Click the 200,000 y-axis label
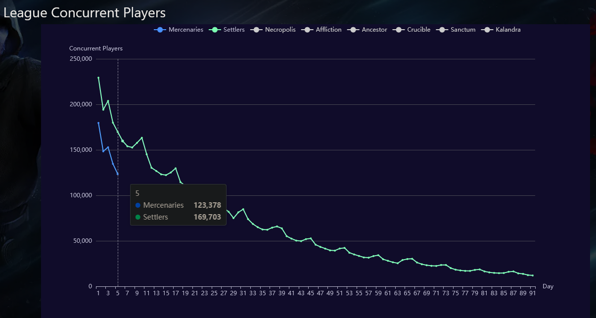Image resolution: width=596 pixels, height=318 pixels. (81, 104)
